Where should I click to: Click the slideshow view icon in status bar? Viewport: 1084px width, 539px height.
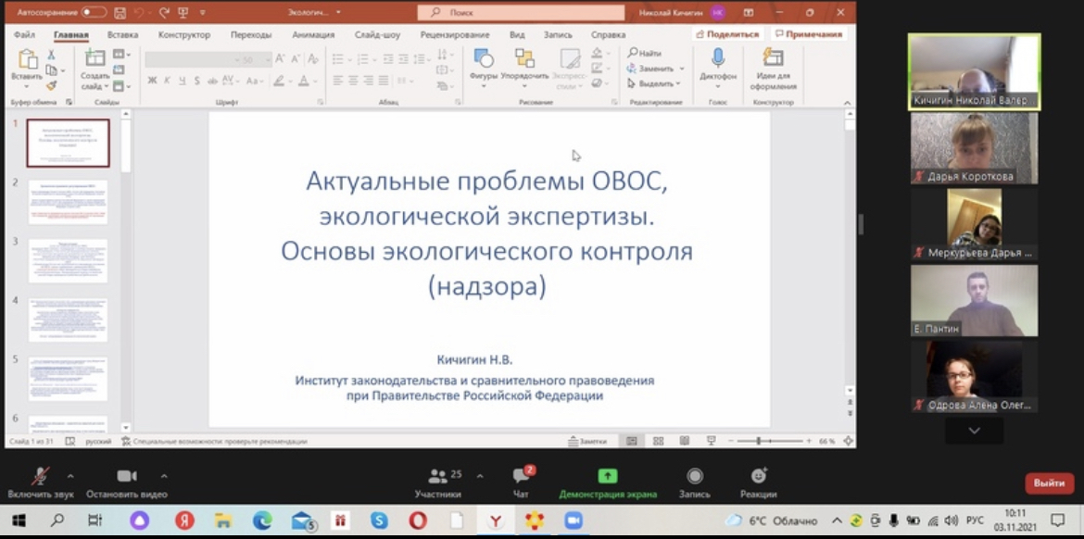[711, 441]
